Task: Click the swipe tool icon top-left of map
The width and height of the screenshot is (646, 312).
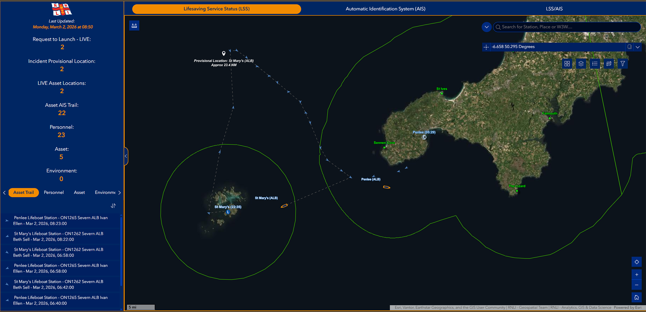Action: [x=134, y=25]
